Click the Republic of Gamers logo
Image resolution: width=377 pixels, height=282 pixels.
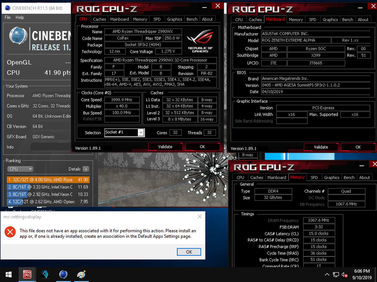click(x=200, y=40)
